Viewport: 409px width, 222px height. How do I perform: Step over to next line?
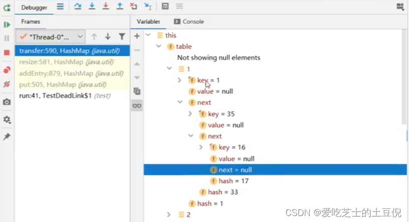click(78, 6)
